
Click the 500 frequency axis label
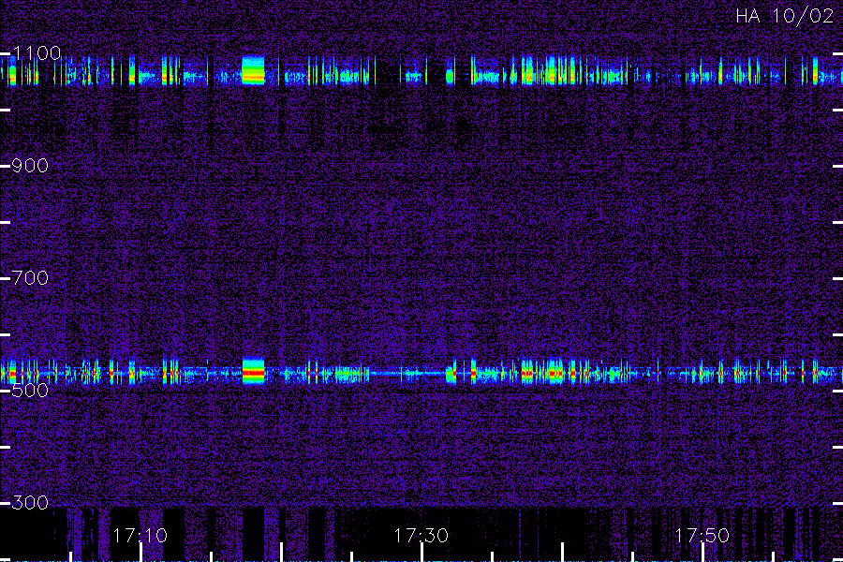30,391
